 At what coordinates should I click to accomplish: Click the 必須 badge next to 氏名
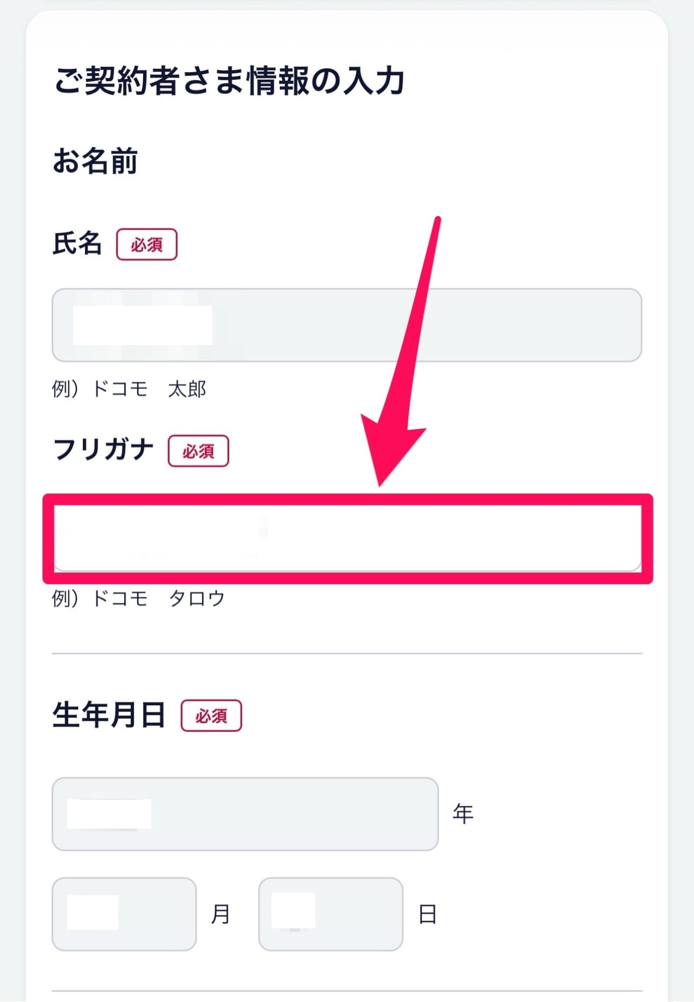coord(147,245)
